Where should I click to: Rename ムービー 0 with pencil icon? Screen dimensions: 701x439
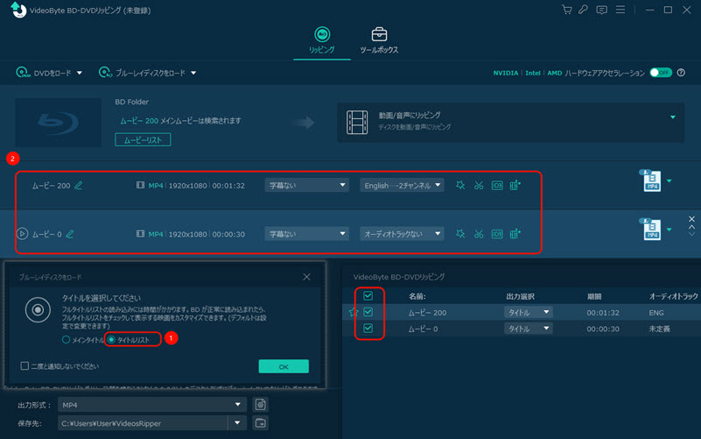70,234
